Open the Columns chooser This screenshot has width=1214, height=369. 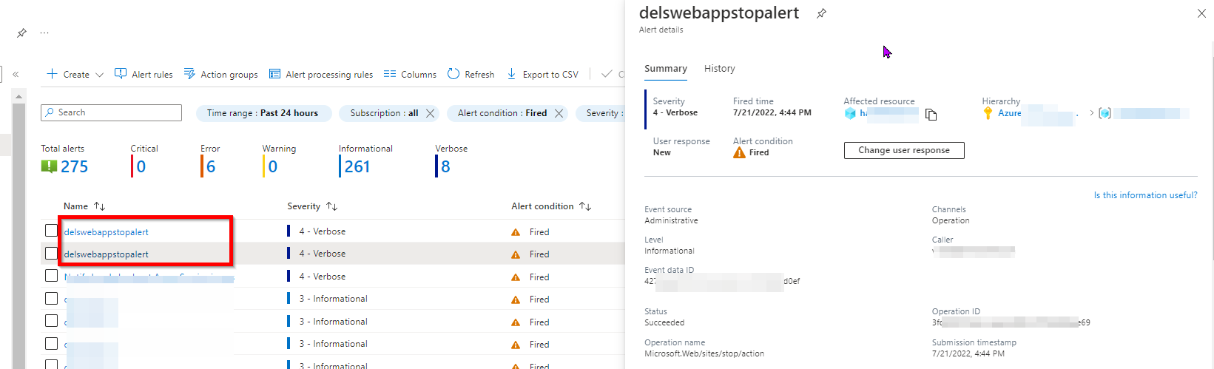point(410,74)
